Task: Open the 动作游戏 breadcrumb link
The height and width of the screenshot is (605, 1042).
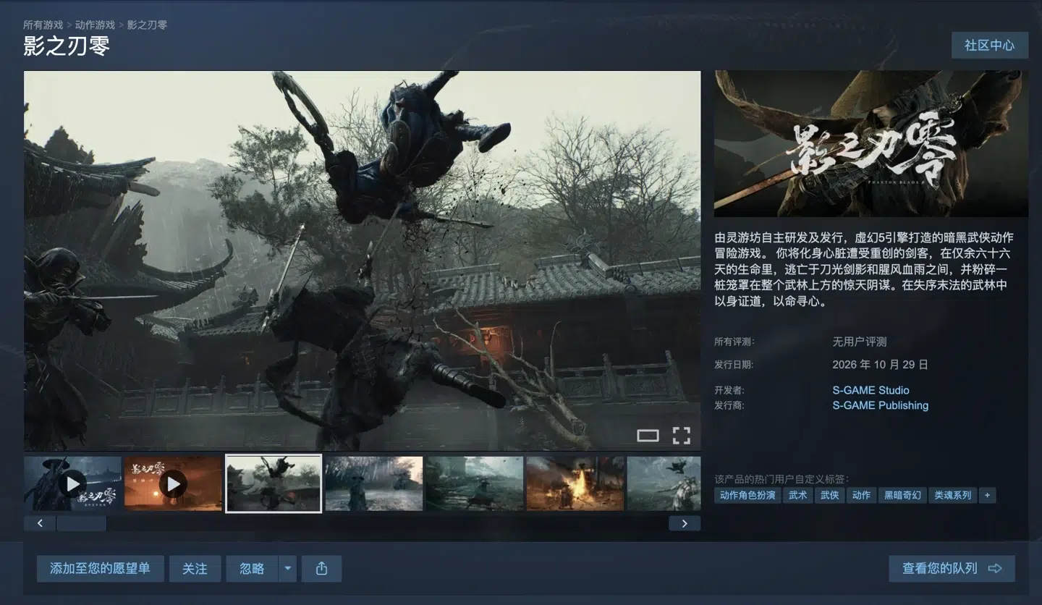Action: [95, 25]
